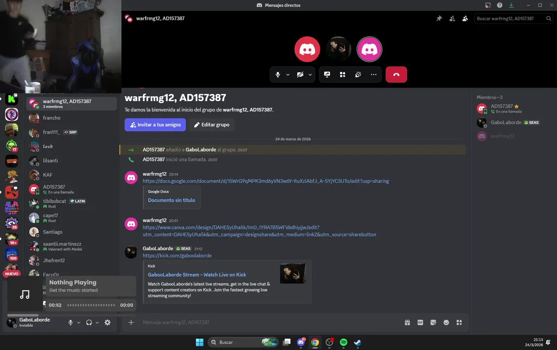The height and width of the screenshot is (350, 557).
Task: Toggle the member list panel
Action: coord(465,18)
